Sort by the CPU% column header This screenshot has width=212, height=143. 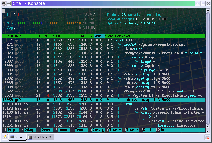pos(98,36)
